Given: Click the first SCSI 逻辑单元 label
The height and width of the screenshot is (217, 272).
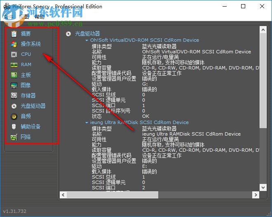Looking at the screenshot, I should coord(108,100).
